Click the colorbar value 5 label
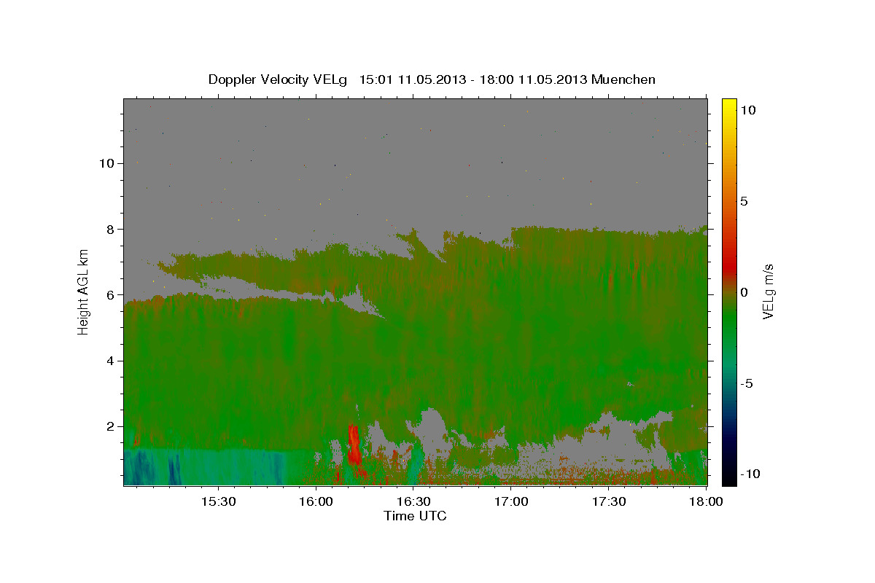875x583 pixels. (744, 200)
